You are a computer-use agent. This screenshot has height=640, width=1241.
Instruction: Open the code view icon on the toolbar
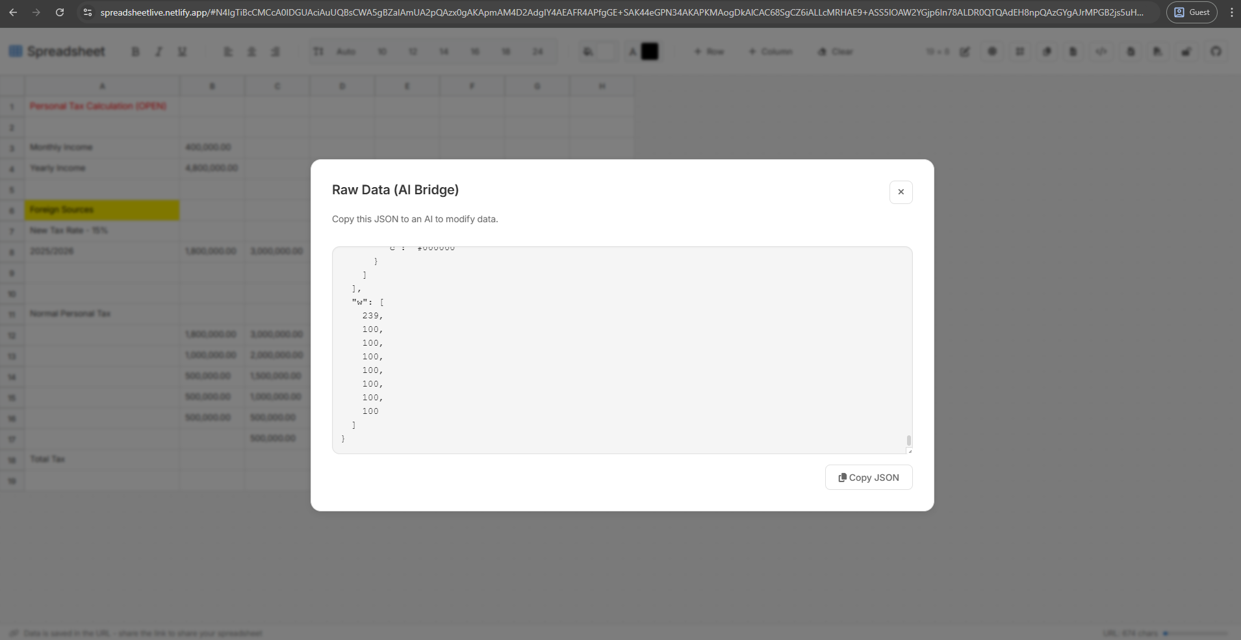[x=1101, y=52]
